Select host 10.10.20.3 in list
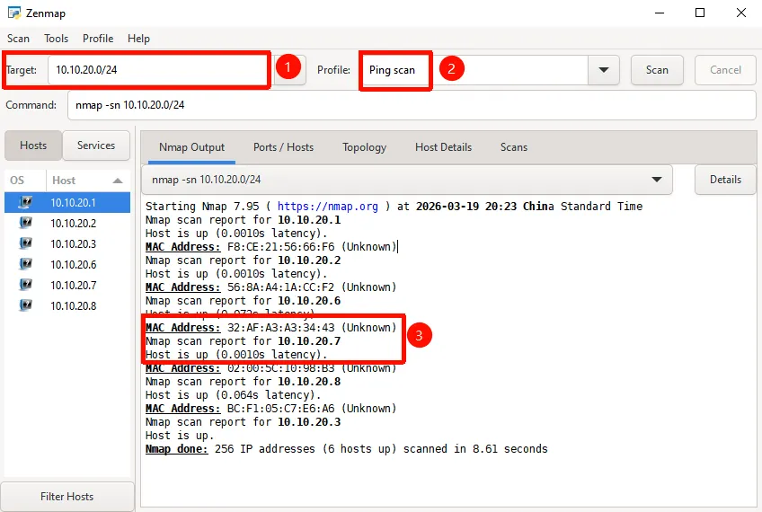The image size is (762, 512). [67, 243]
